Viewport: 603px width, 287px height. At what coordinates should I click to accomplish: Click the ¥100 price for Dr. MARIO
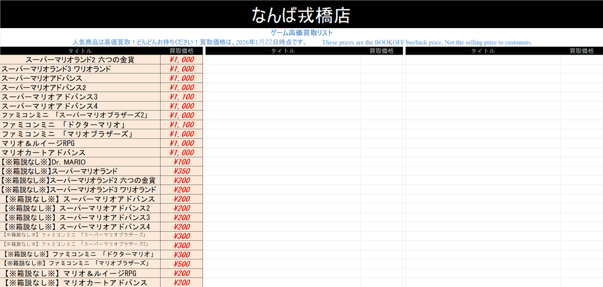pos(181,162)
